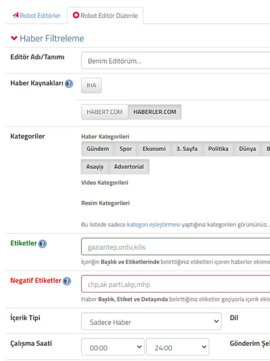Click the Etiketler green label
The width and height of the screenshot is (270, 361).
[x=23, y=243]
